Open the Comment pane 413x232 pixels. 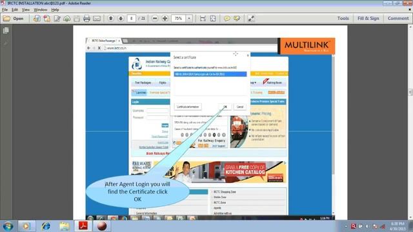click(398, 19)
